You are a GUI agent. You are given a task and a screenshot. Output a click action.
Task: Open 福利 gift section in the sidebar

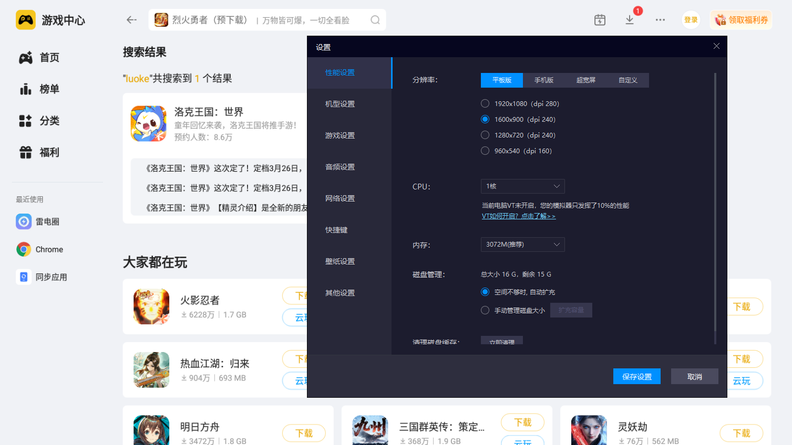[x=39, y=153]
